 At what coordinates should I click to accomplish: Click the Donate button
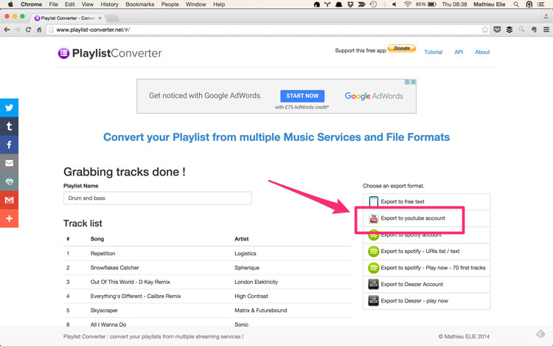402,48
